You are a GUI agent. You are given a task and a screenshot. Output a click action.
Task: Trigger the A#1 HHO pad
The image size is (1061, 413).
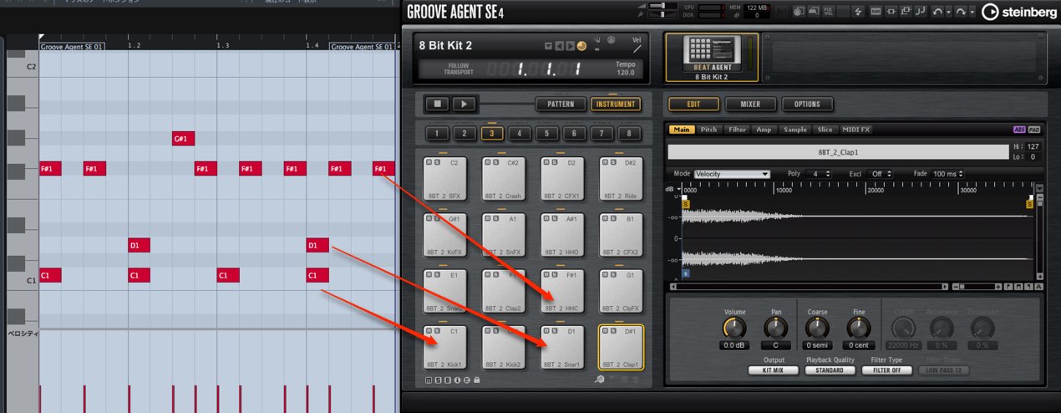(561, 235)
